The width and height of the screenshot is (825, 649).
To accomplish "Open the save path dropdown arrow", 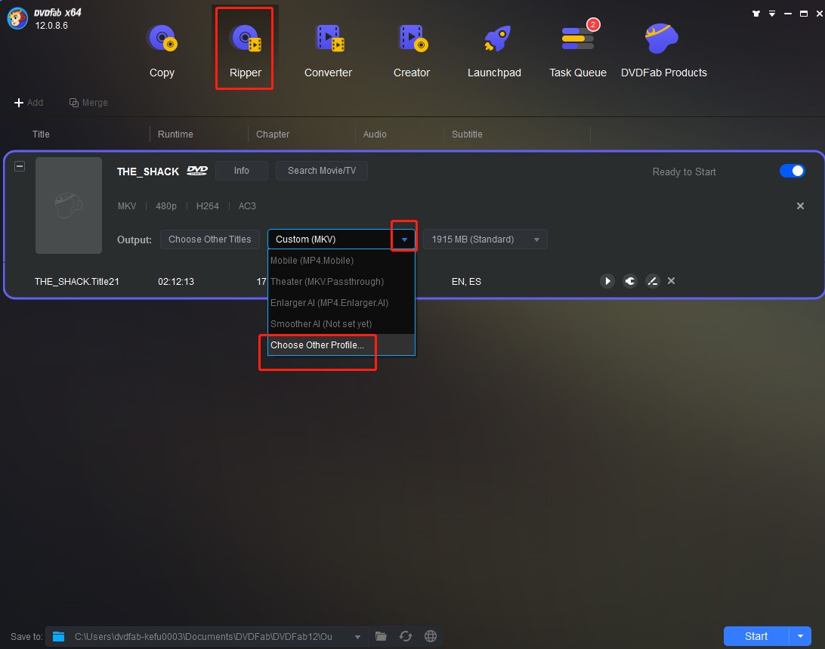I will [357, 636].
